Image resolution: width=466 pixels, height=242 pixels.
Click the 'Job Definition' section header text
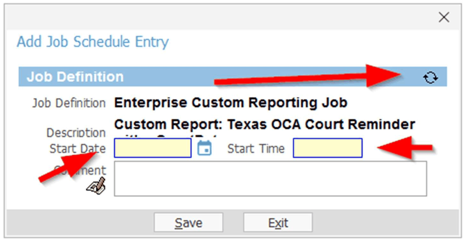coord(75,77)
